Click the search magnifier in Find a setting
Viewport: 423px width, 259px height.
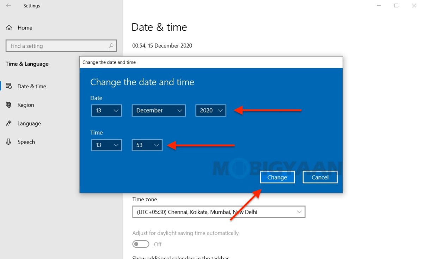coord(110,46)
